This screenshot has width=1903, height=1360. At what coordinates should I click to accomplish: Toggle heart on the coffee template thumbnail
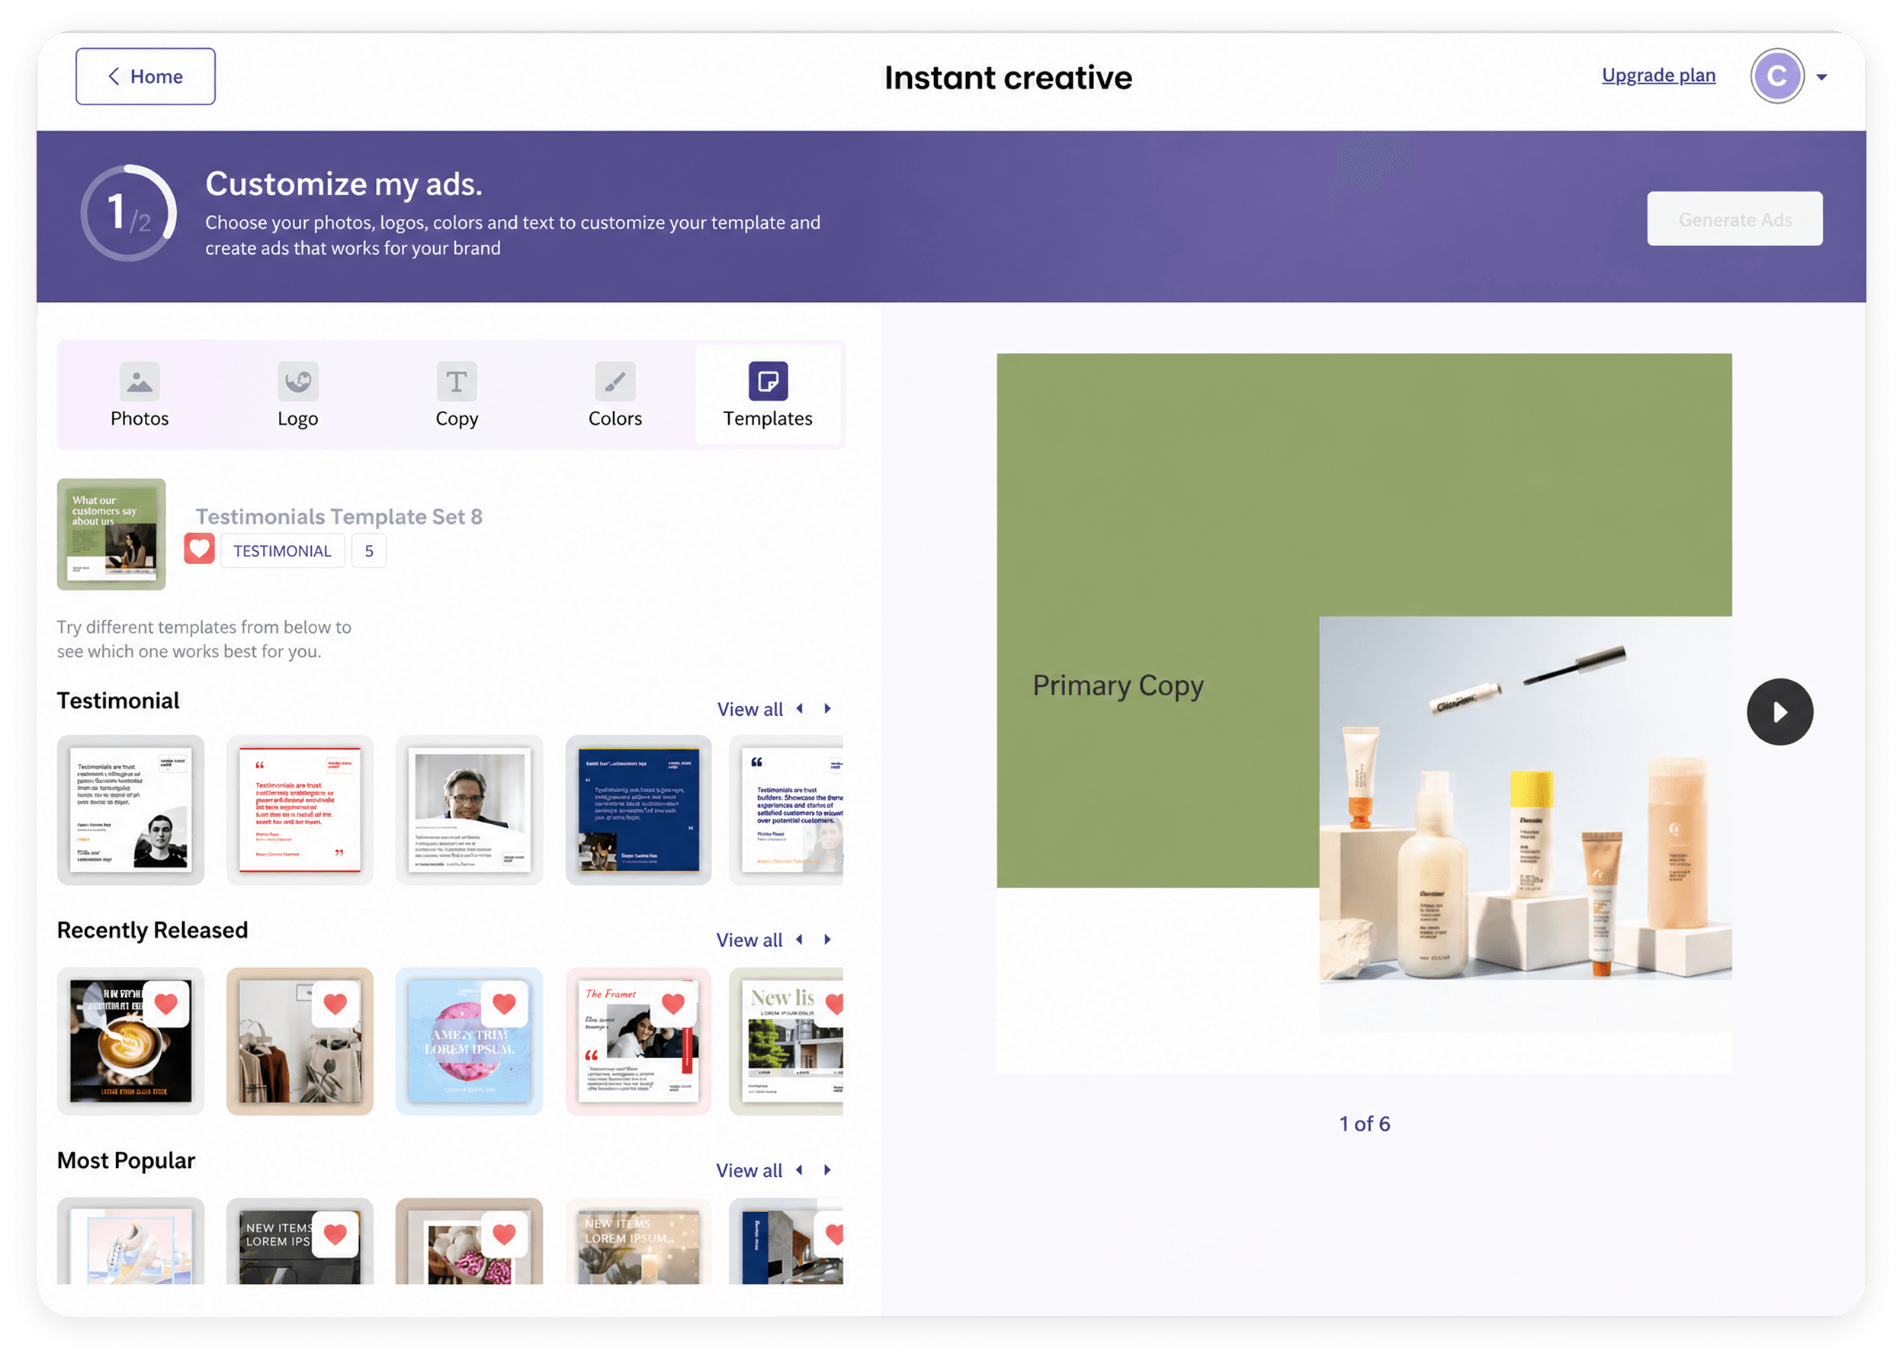166,1003
